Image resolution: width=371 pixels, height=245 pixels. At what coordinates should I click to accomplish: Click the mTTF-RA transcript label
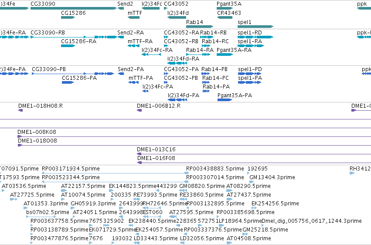140,41
